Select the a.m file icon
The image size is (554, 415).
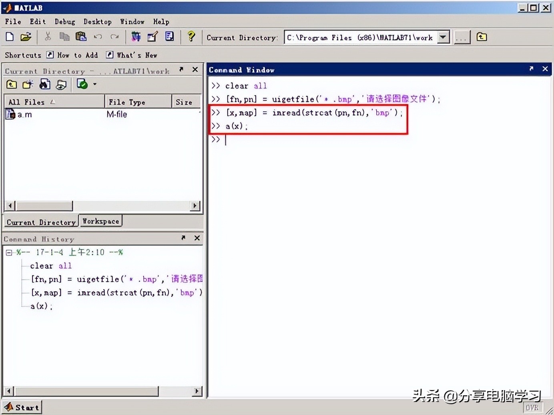10,114
